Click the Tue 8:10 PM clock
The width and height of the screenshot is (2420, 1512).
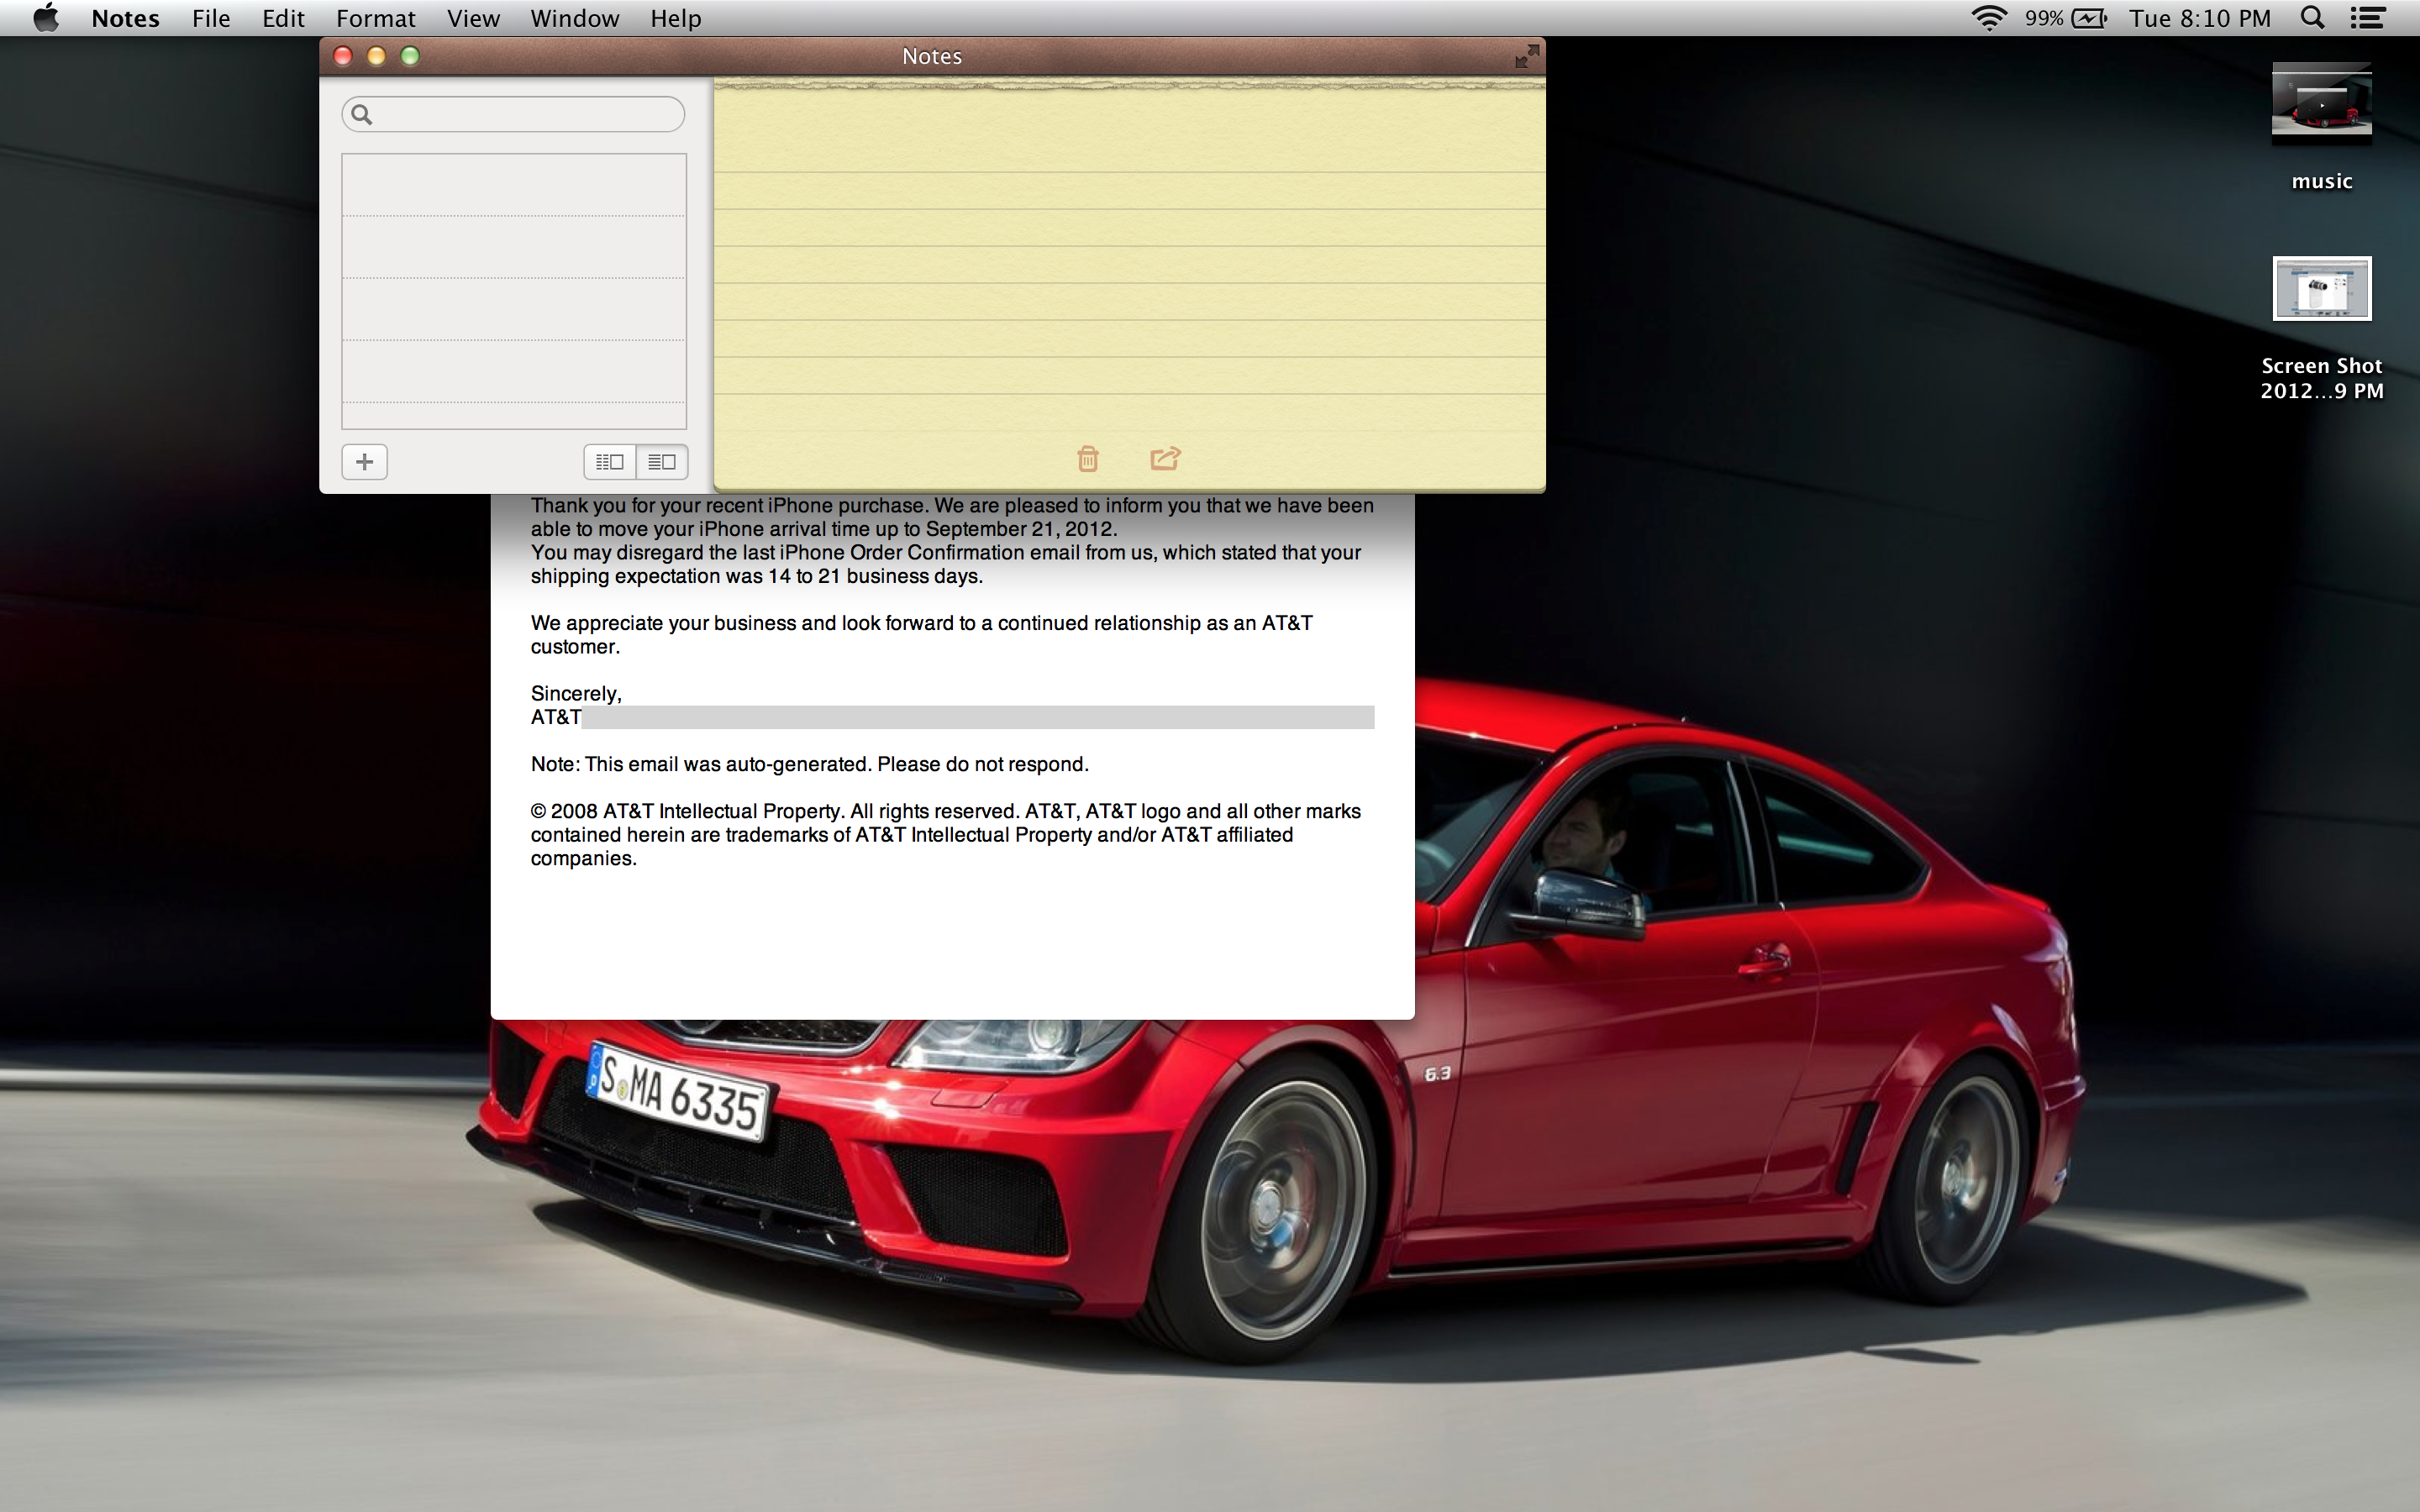(x=2199, y=18)
